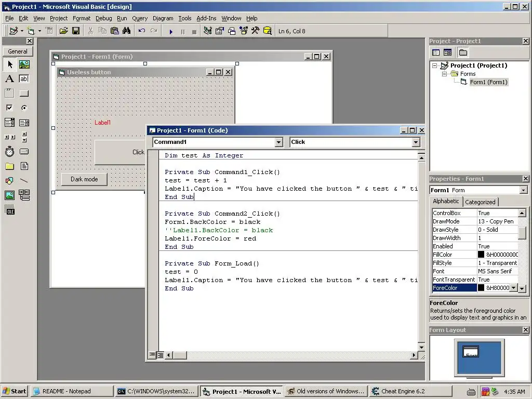Select the Line control in the toolbox
Viewport: 532px width, 399px height.
[24, 180]
